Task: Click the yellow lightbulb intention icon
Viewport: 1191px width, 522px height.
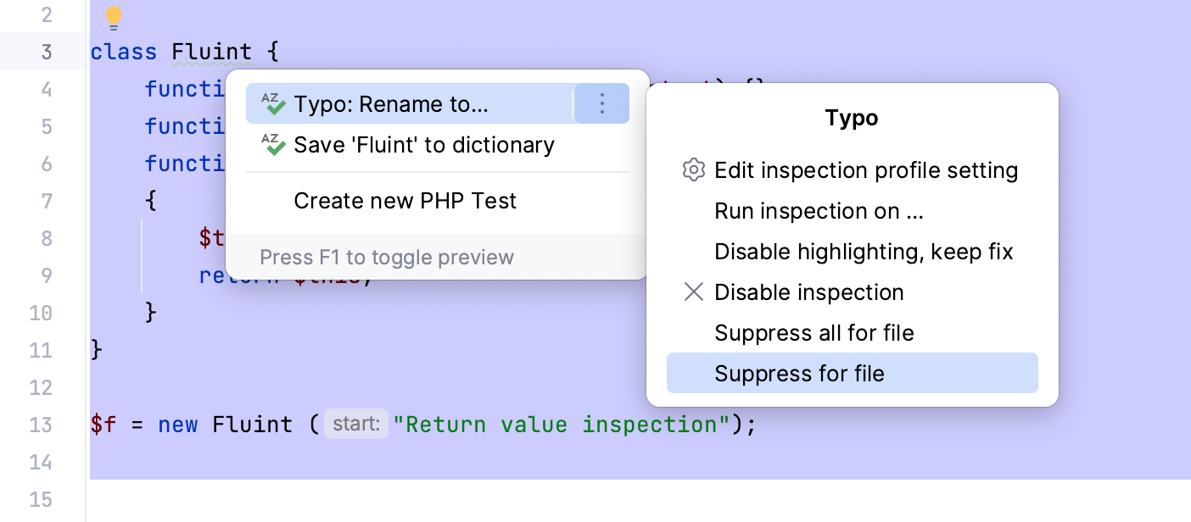Action: pyautogui.click(x=113, y=17)
